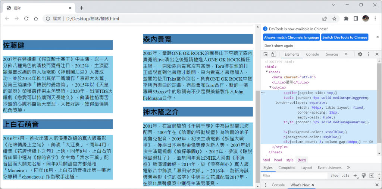This screenshot has height=189, width=382.
Task: Select the Elements tab
Action: click(292, 54)
